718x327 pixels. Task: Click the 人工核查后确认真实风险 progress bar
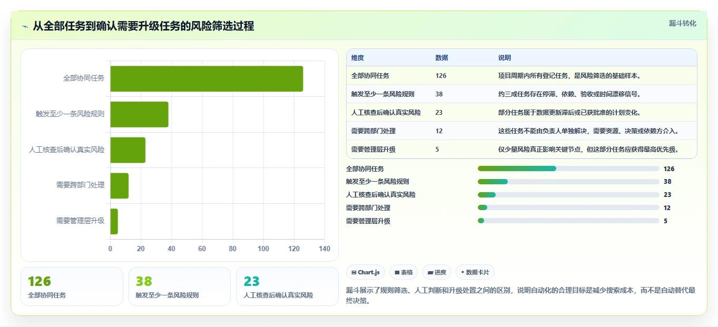(568, 195)
